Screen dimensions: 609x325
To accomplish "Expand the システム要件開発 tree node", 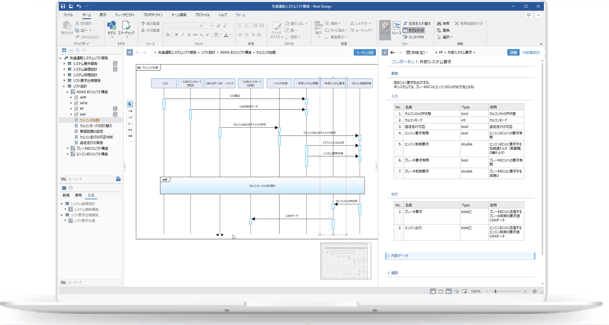I will point(64,64).
